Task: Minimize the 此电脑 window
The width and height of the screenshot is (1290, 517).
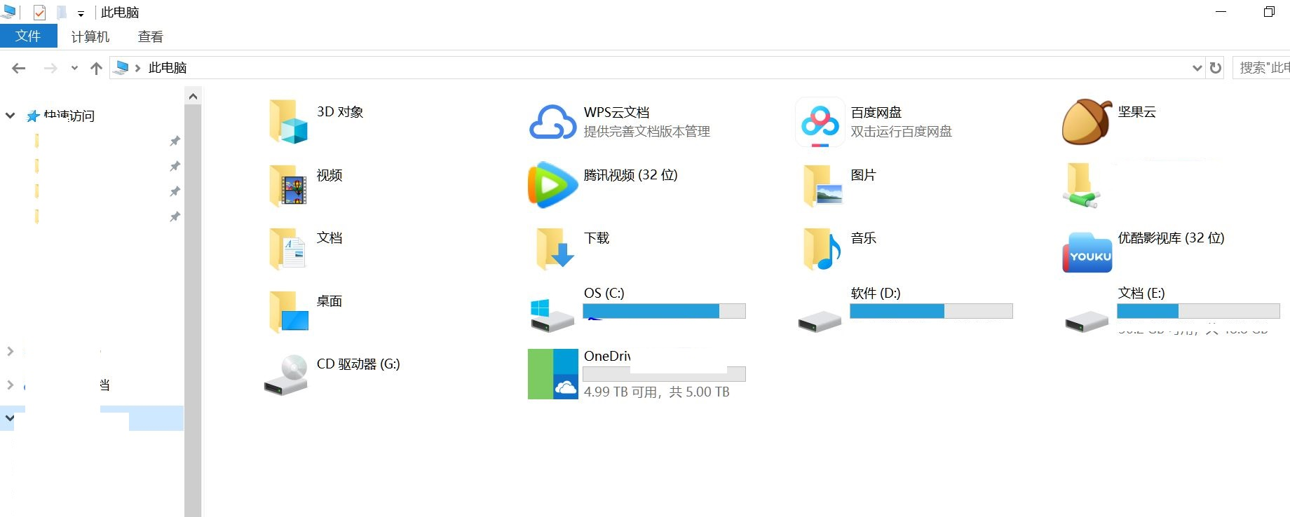Action: coord(1221,12)
